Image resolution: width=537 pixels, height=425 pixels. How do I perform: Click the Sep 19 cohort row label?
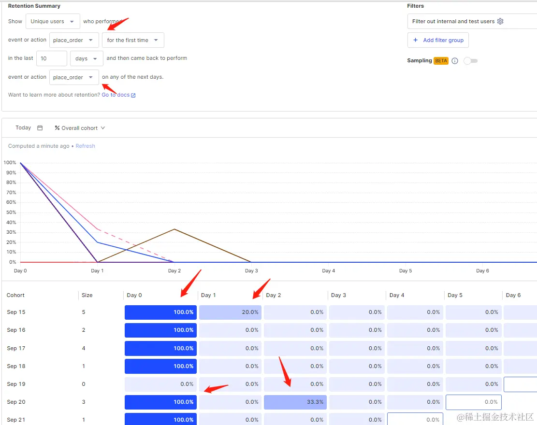(x=16, y=384)
